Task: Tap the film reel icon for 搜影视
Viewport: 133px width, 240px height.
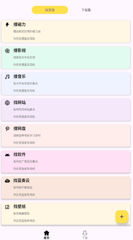Action: click(7, 51)
